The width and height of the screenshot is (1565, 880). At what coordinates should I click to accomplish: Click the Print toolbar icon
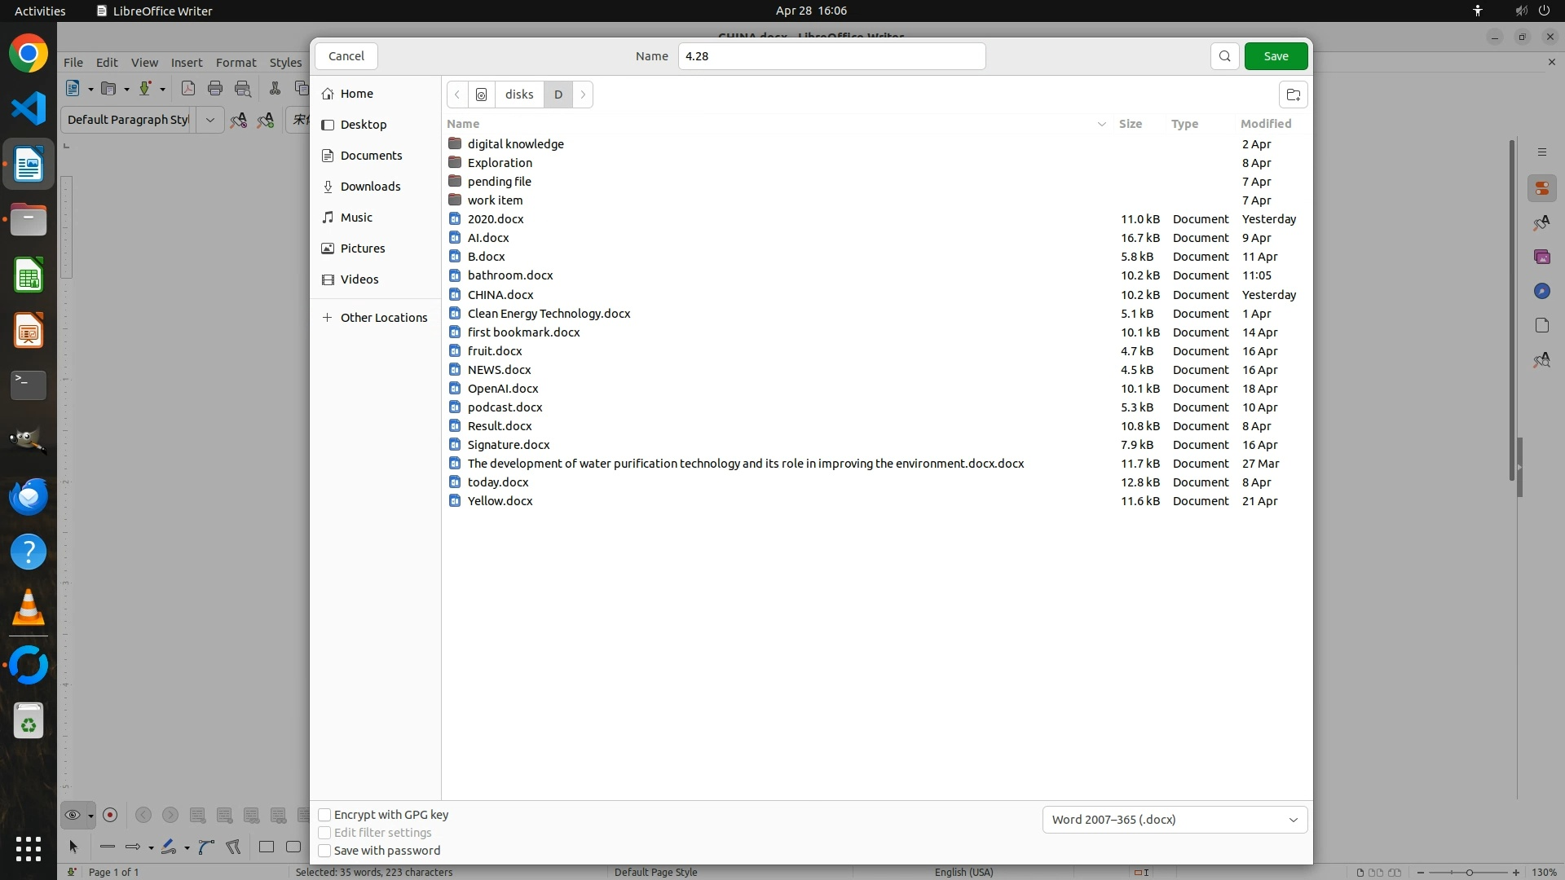(215, 89)
